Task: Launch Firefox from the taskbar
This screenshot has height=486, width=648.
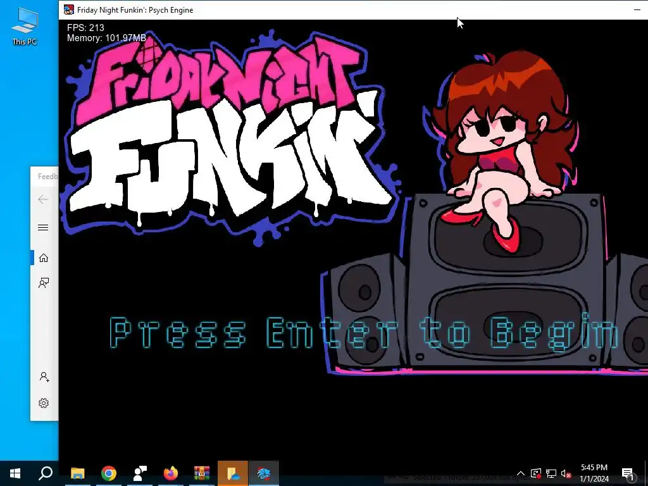Action: (x=171, y=473)
